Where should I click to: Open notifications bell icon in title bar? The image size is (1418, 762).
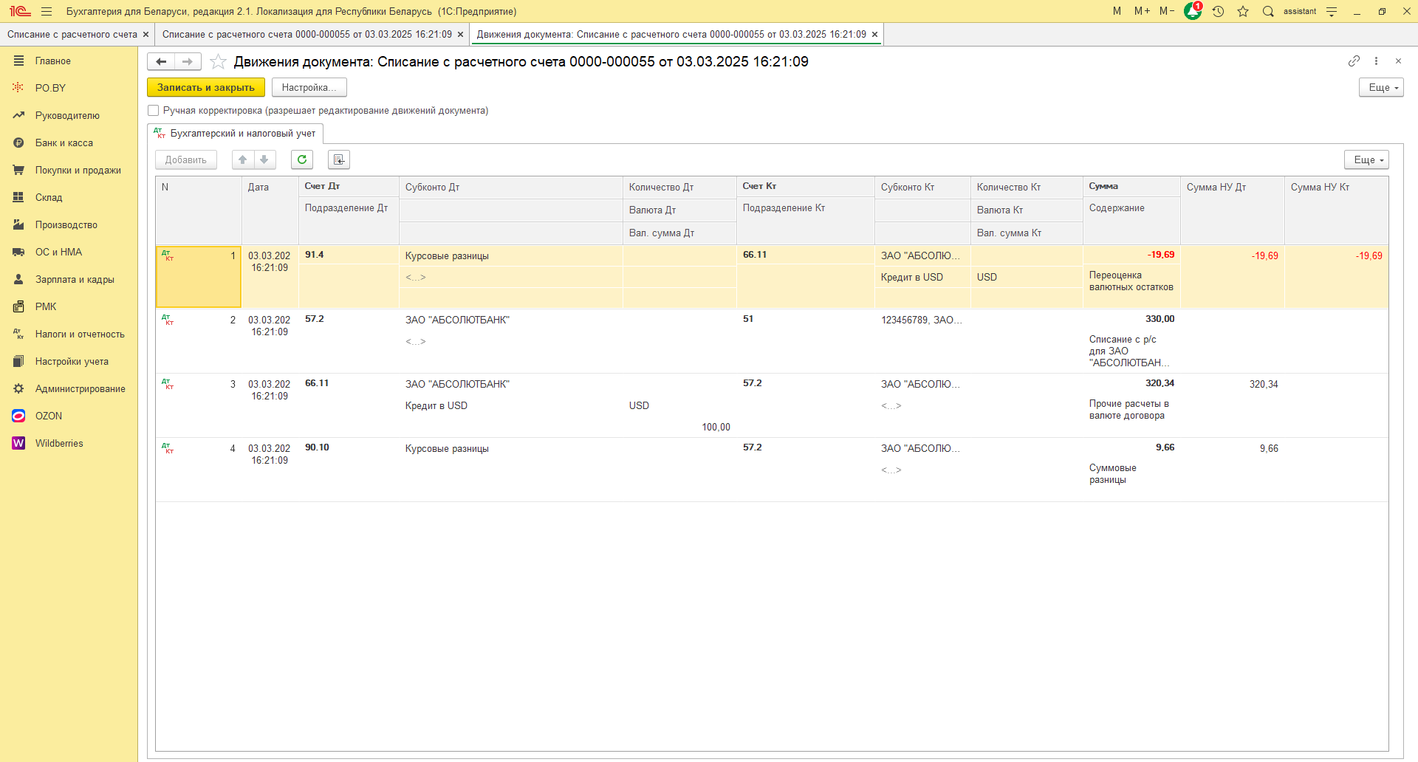1192,11
